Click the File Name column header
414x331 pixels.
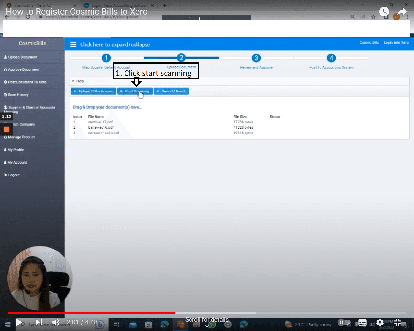coord(96,117)
